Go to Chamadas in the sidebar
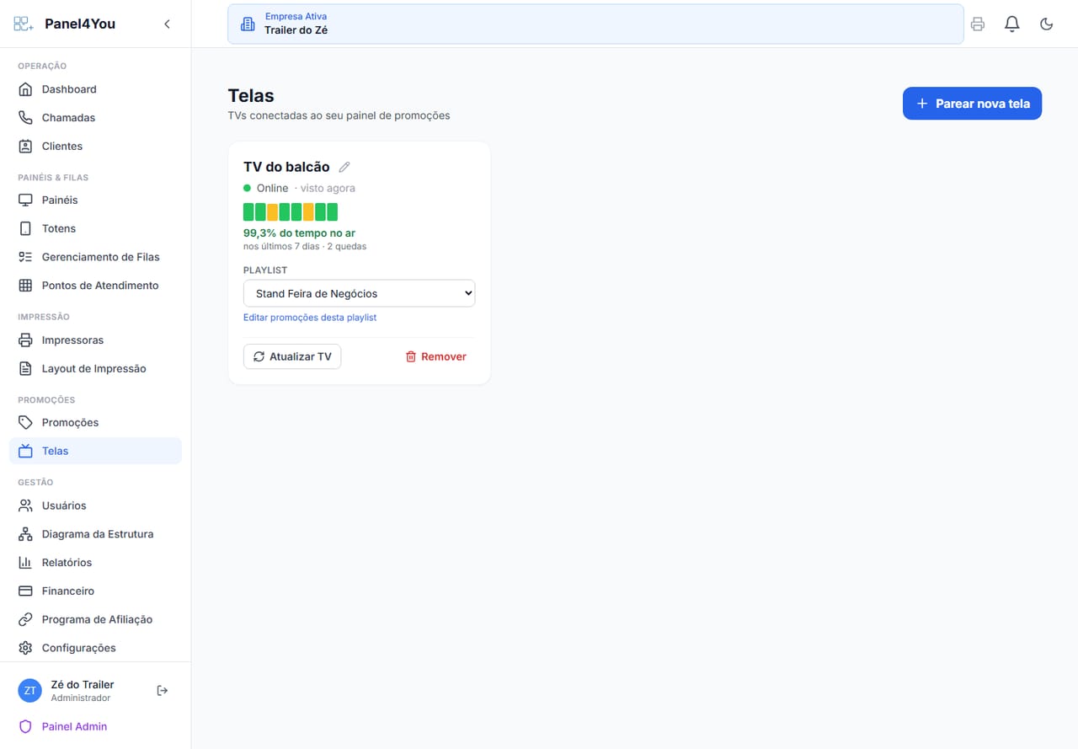1078x749 pixels. pos(95,118)
